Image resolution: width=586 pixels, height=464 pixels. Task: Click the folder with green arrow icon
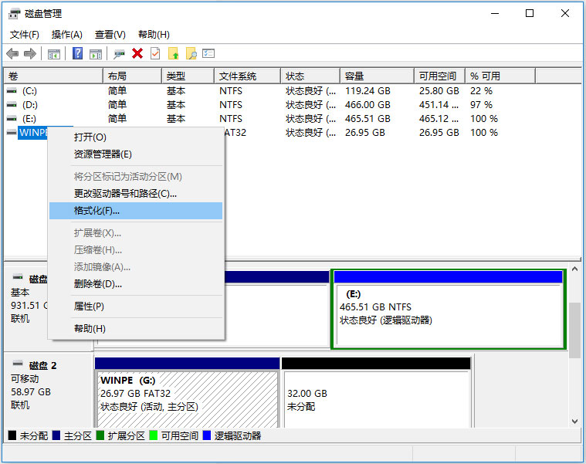[174, 53]
